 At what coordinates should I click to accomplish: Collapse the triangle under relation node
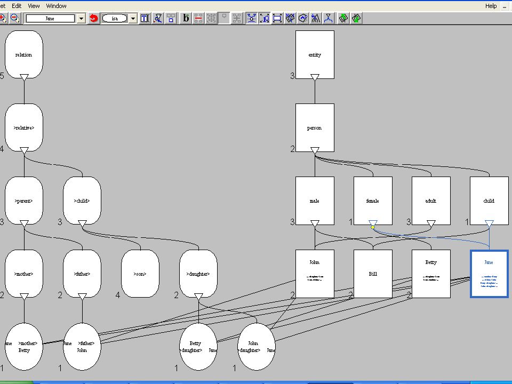click(x=24, y=77)
